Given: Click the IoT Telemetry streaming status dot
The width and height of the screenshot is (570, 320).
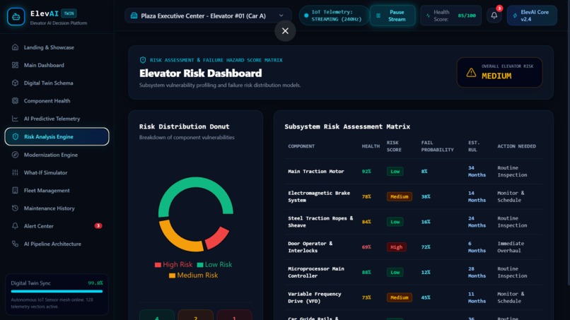Looking at the screenshot, I should (306, 16).
